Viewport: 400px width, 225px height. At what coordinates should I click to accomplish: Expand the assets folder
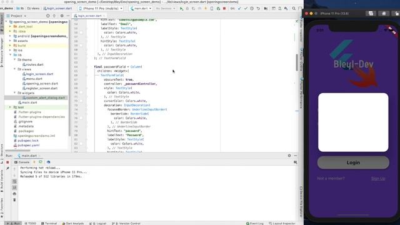point(11,41)
